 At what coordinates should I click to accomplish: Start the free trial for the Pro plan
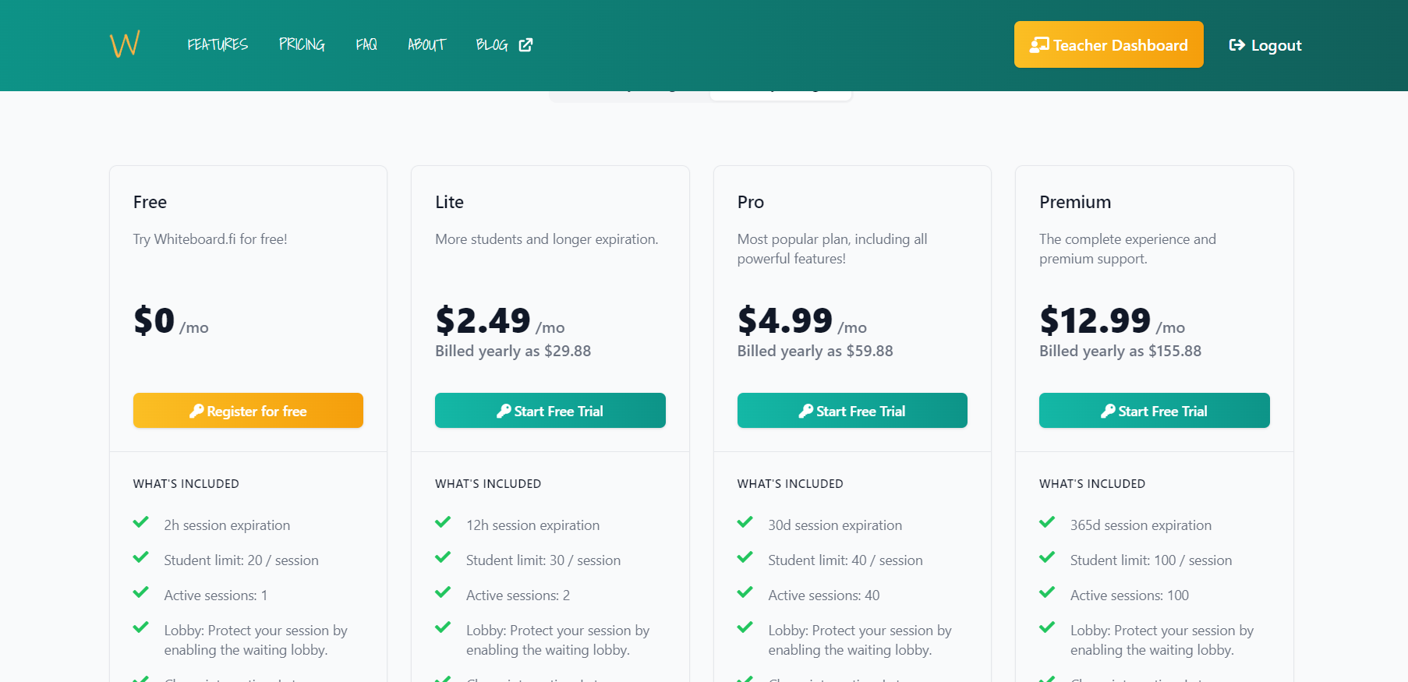852,411
